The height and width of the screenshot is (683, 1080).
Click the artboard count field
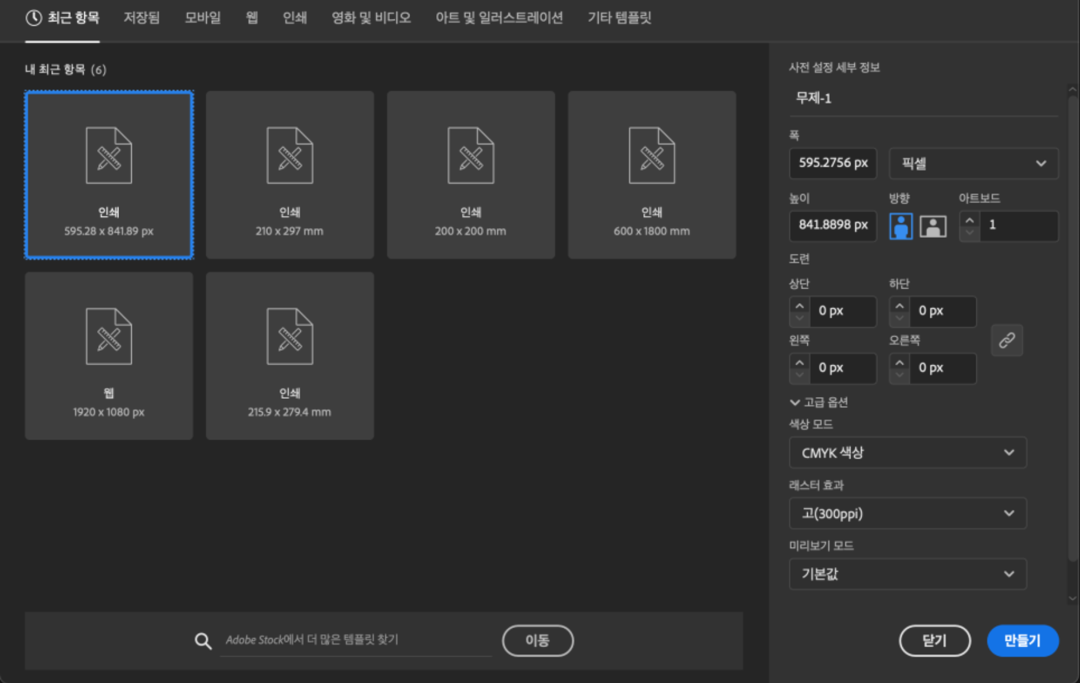click(1019, 226)
